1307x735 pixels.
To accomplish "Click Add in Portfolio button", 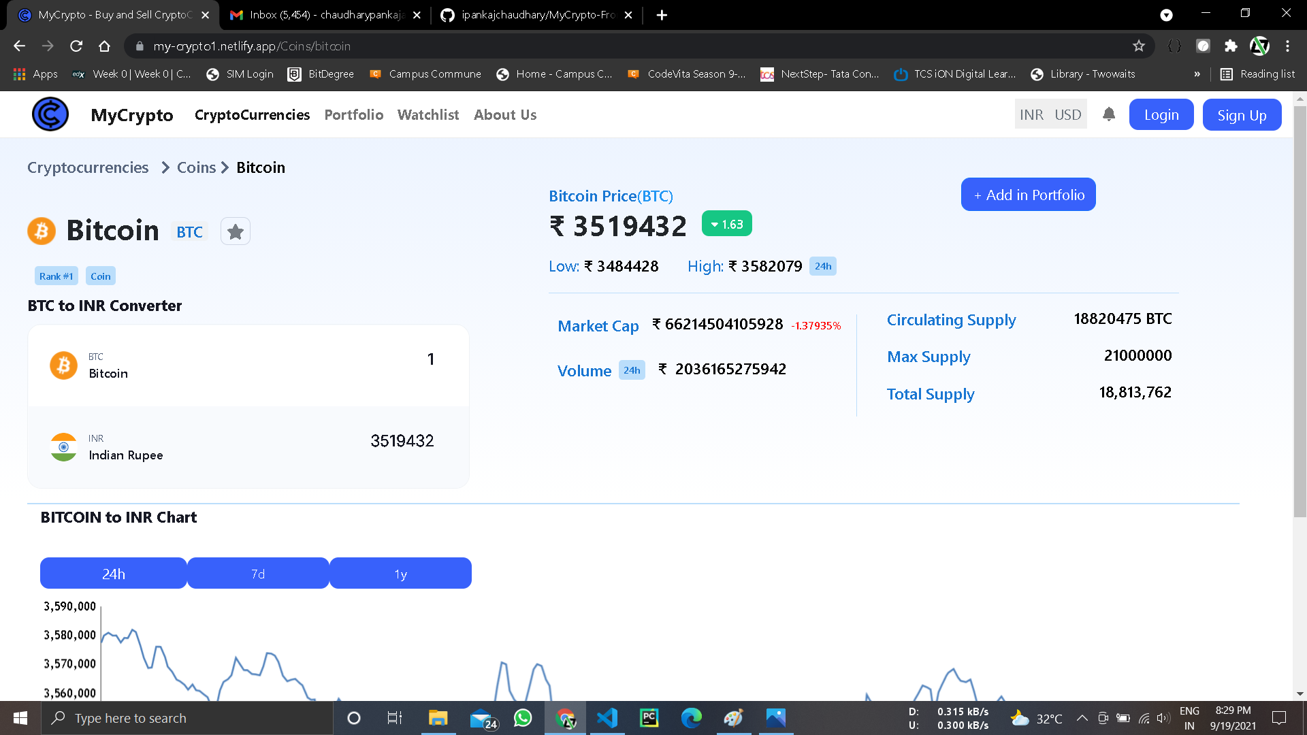I will (x=1028, y=195).
